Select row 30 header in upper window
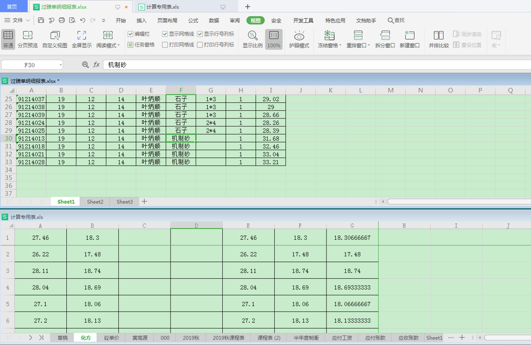Screen dimensions: 531x346 tap(8, 139)
